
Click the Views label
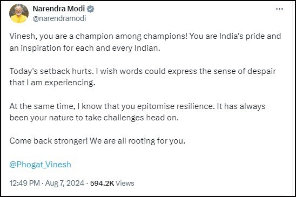coord(125,183)
